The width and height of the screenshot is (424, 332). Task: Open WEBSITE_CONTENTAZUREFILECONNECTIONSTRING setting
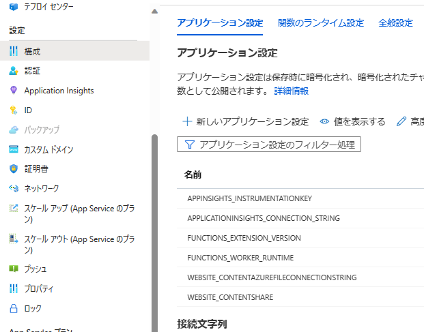coord(272,277)
